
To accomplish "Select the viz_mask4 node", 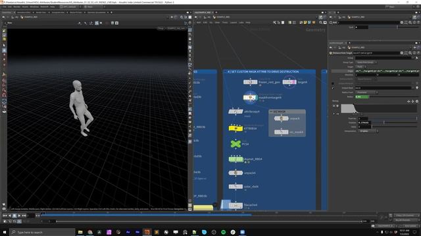I will coord(281,132).
